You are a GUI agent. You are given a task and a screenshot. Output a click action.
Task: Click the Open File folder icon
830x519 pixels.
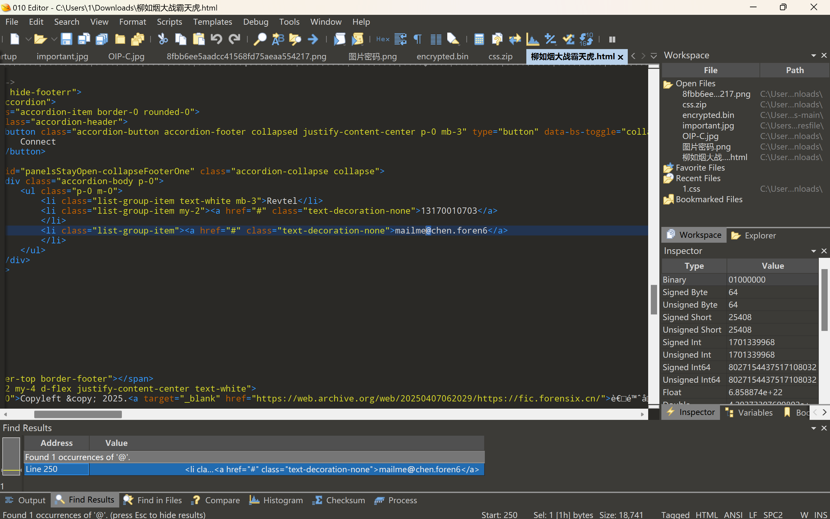40,39
